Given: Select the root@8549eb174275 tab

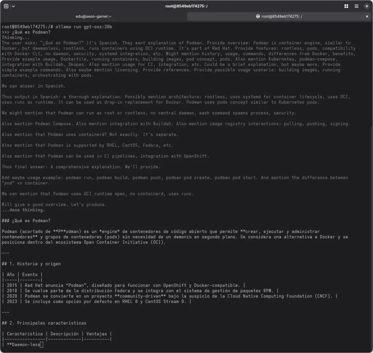Looking at the screenshot, I should pyautogui.click(x=280, y=16).
